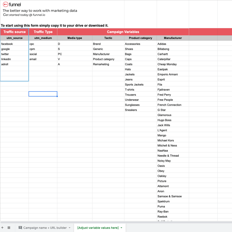Select the cpm cell
232x232 pixels.
43,49
